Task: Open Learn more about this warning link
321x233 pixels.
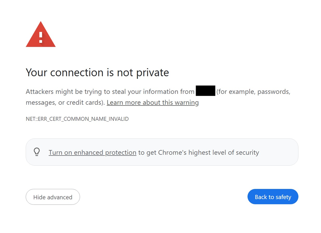Action: pyautogui.click(x=153, y=102)
